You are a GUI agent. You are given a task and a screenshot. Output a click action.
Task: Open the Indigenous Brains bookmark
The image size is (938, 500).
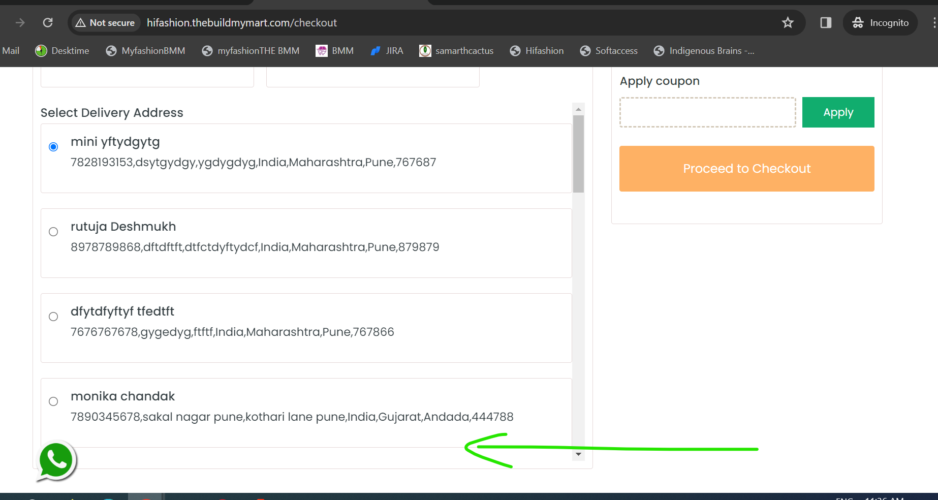[704, 51]
